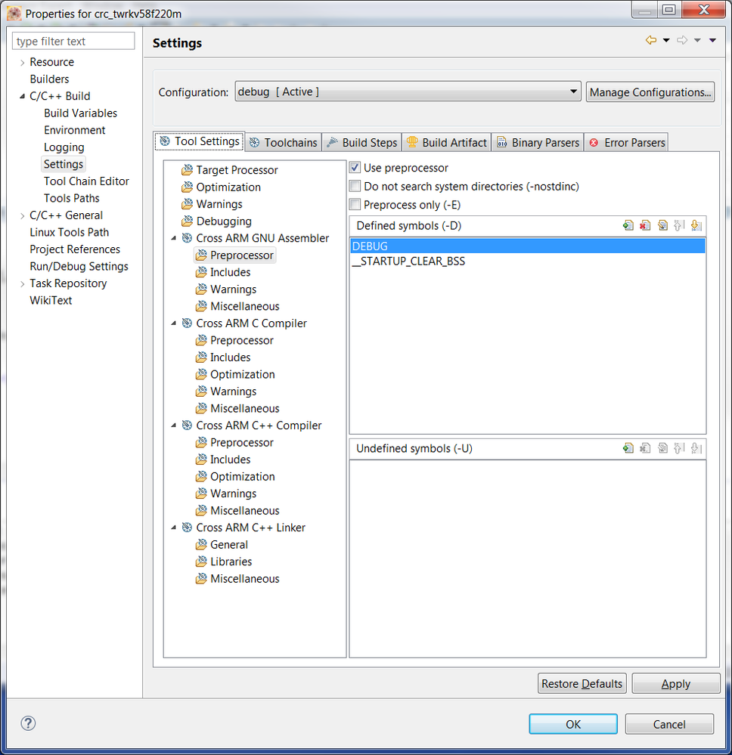Collapse the C/C++ Build node

[22, 96]
